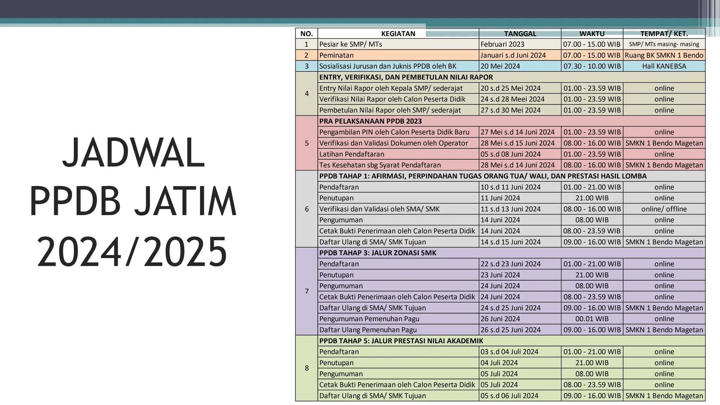Image resolution: width=720 pixels, height=405 pixels.
Task: Select 'Daftar Ulang Pemenuhan Pagu' activity cell
Action: tap(398, 330)
